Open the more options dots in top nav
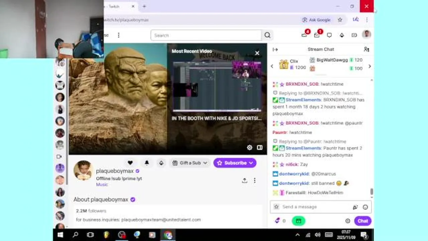The height and width of the screenshot is (241, 428). pos(118,35)
